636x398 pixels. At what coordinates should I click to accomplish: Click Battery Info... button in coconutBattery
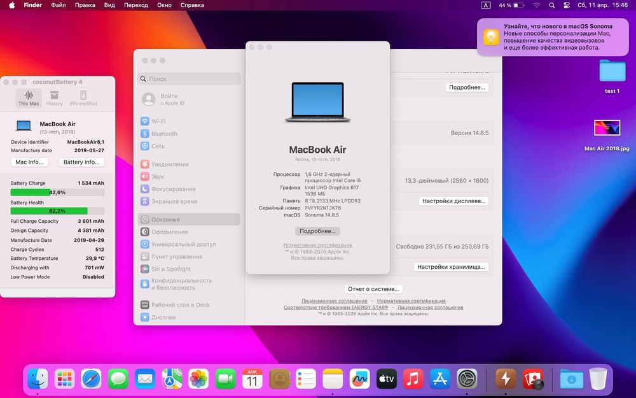click(81, 162)
